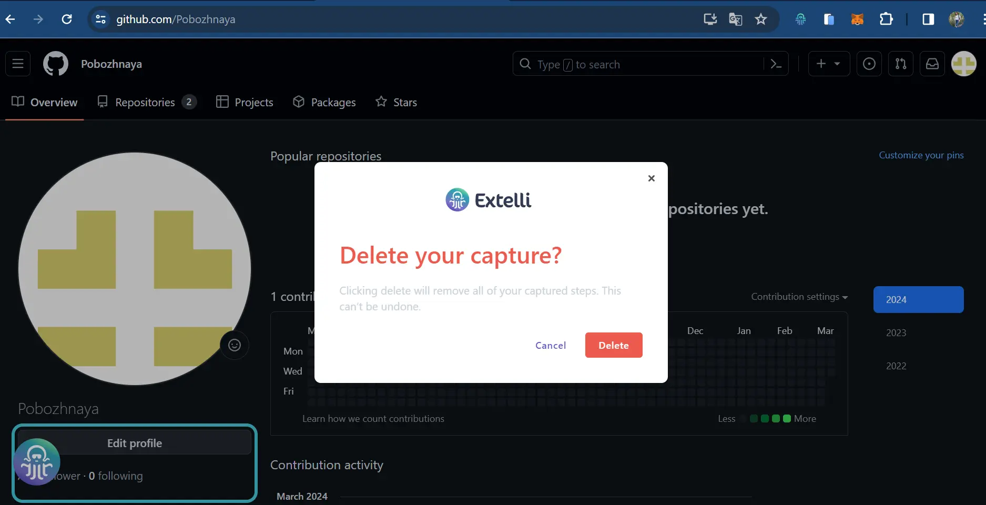The width and height of the screenshot is (986, 505).
Task: Click the browser forward arrow
Action: [x=38, y=19]
